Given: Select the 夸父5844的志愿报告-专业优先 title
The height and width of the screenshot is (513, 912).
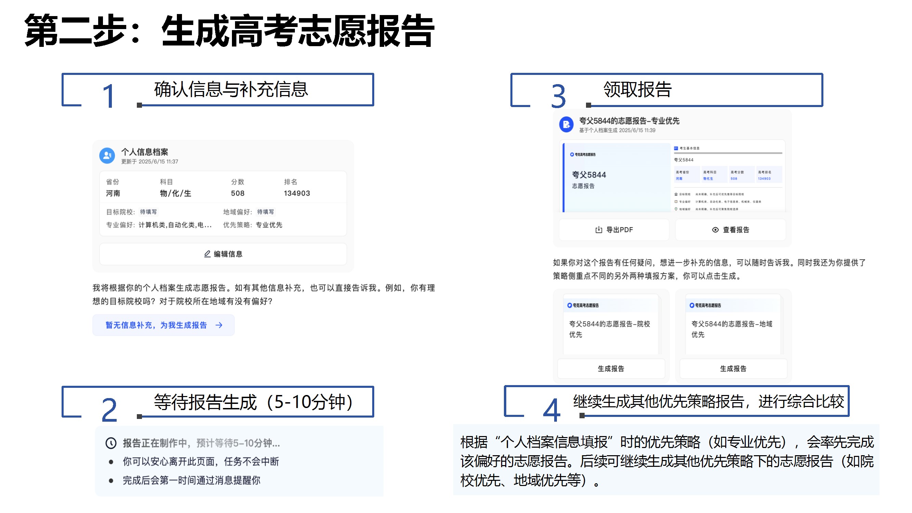Looking at the screenshot, I should (x=629, y=121).
